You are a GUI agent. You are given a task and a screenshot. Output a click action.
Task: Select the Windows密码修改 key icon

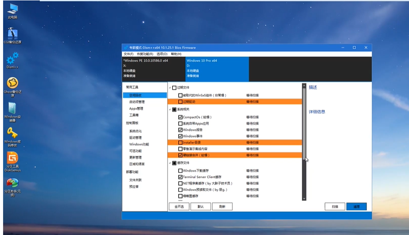[12, 137]
